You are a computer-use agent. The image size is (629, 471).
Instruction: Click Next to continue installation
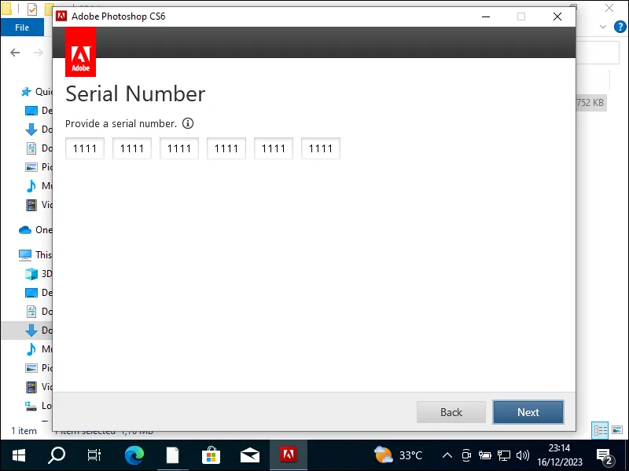tap(528, 411)
